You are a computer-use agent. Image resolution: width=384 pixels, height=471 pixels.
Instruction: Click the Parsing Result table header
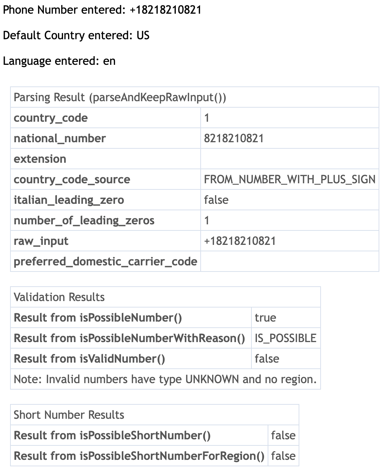tap(120, 97)
